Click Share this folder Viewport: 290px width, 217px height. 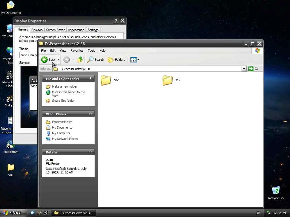(x=63, y=101)
